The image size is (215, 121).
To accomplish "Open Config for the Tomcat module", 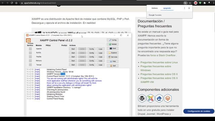I will pos(91,65).
